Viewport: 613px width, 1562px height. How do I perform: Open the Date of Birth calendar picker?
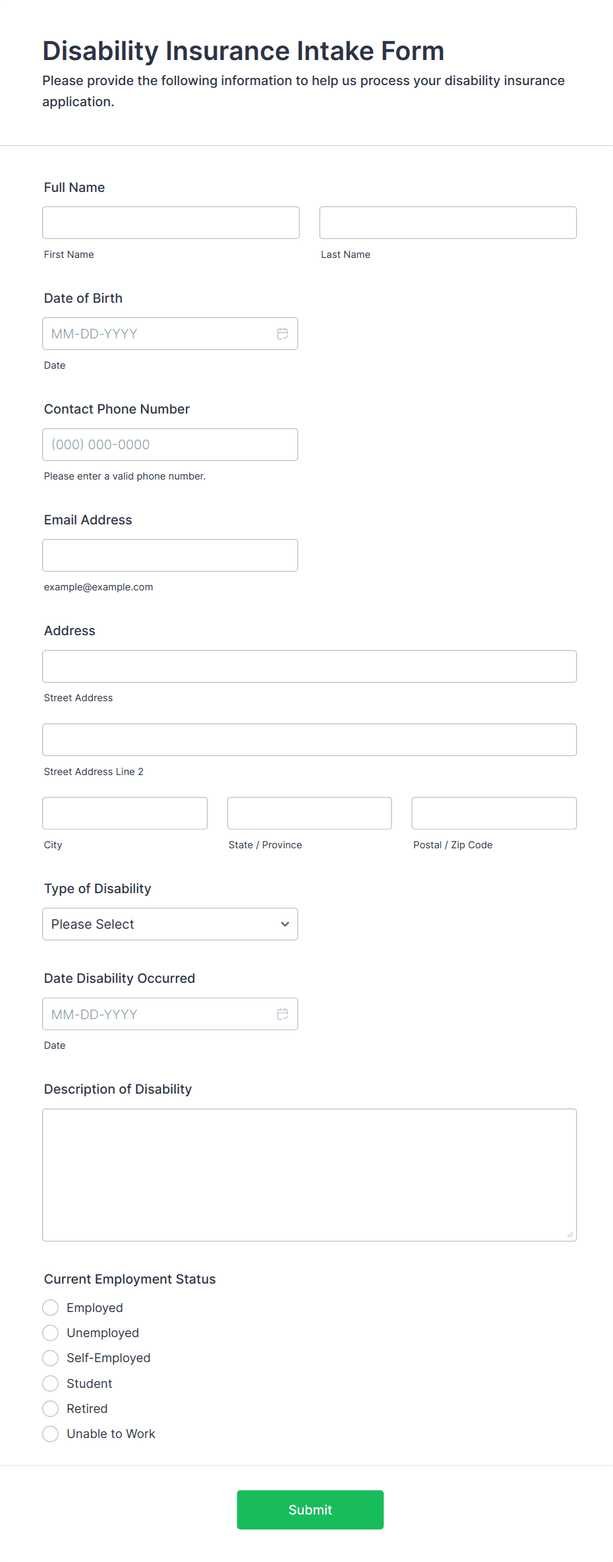283,334
